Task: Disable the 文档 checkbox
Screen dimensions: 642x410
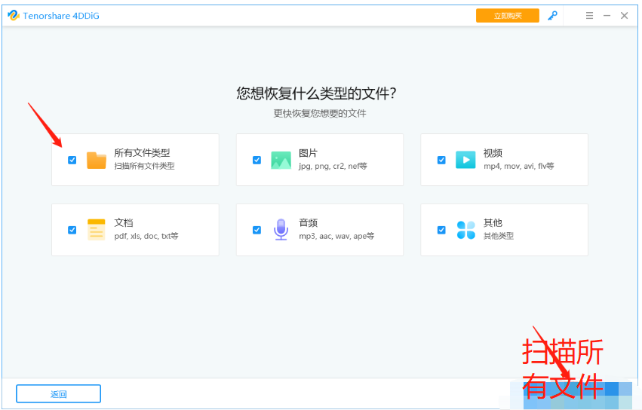Action: pyautogui.click(x=72, y=230)
